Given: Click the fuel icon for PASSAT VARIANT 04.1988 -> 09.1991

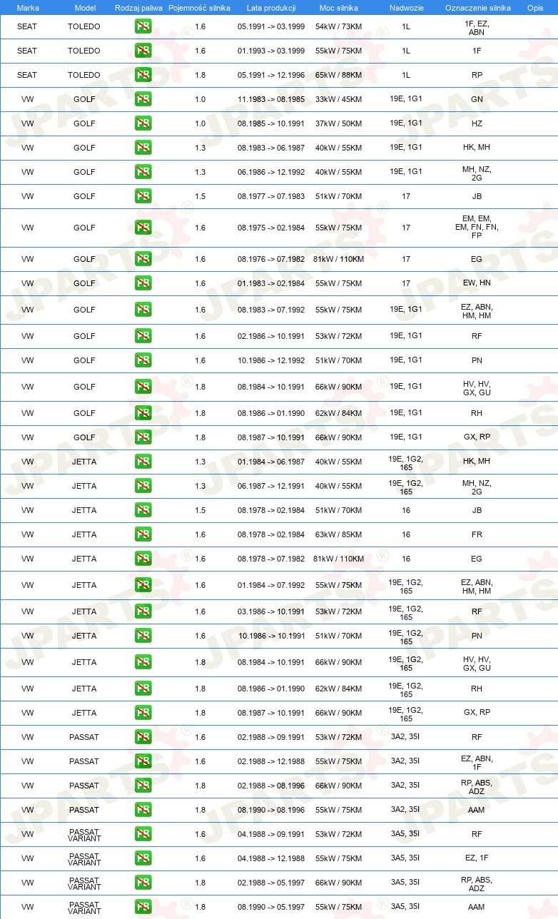Looking at the screenshot, I should 143,834.
